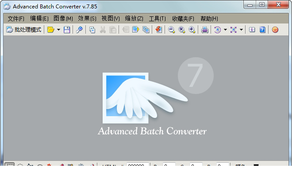Viewport: 292px width, 172px height.
Task: Open the 图像(M) menu
Action: tap(63, 19)
